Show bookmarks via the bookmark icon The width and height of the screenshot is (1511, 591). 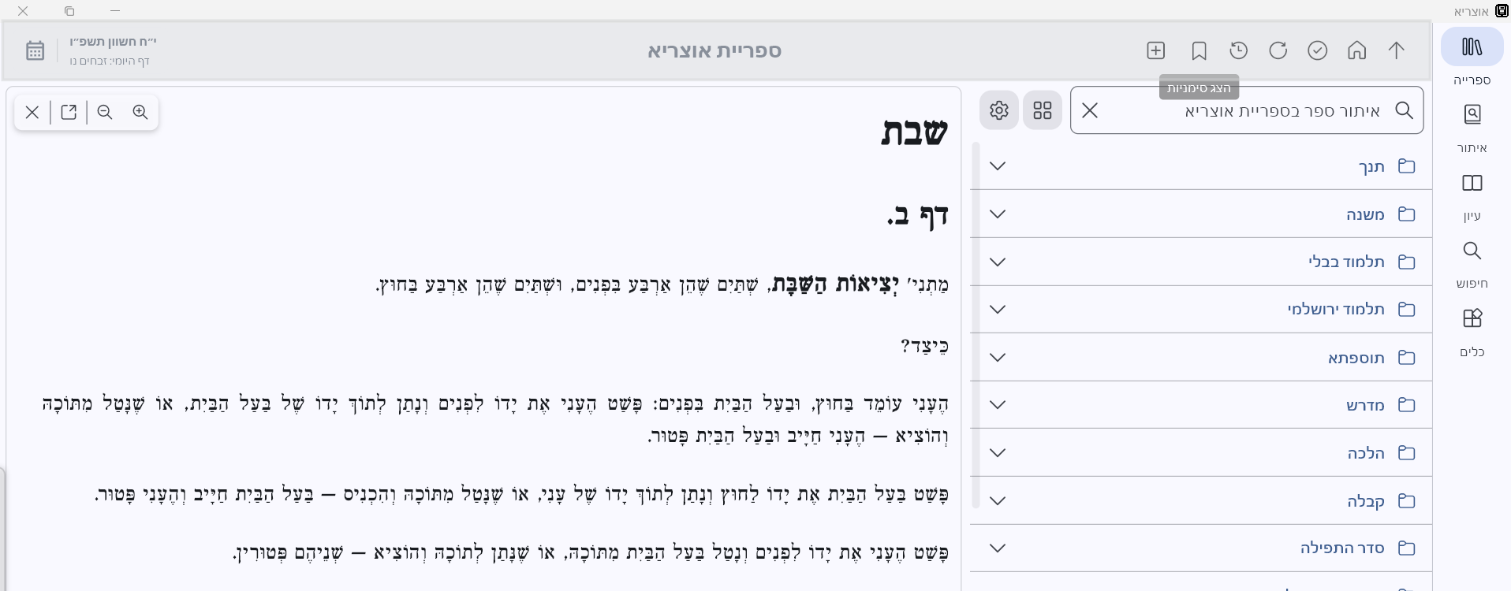1199,51
